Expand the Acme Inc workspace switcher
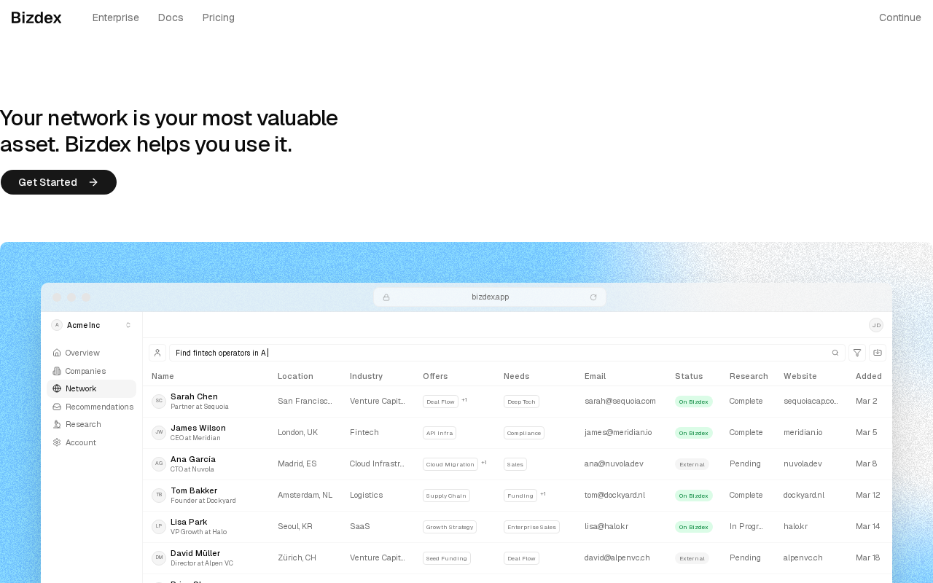 (x=128, y=325)
